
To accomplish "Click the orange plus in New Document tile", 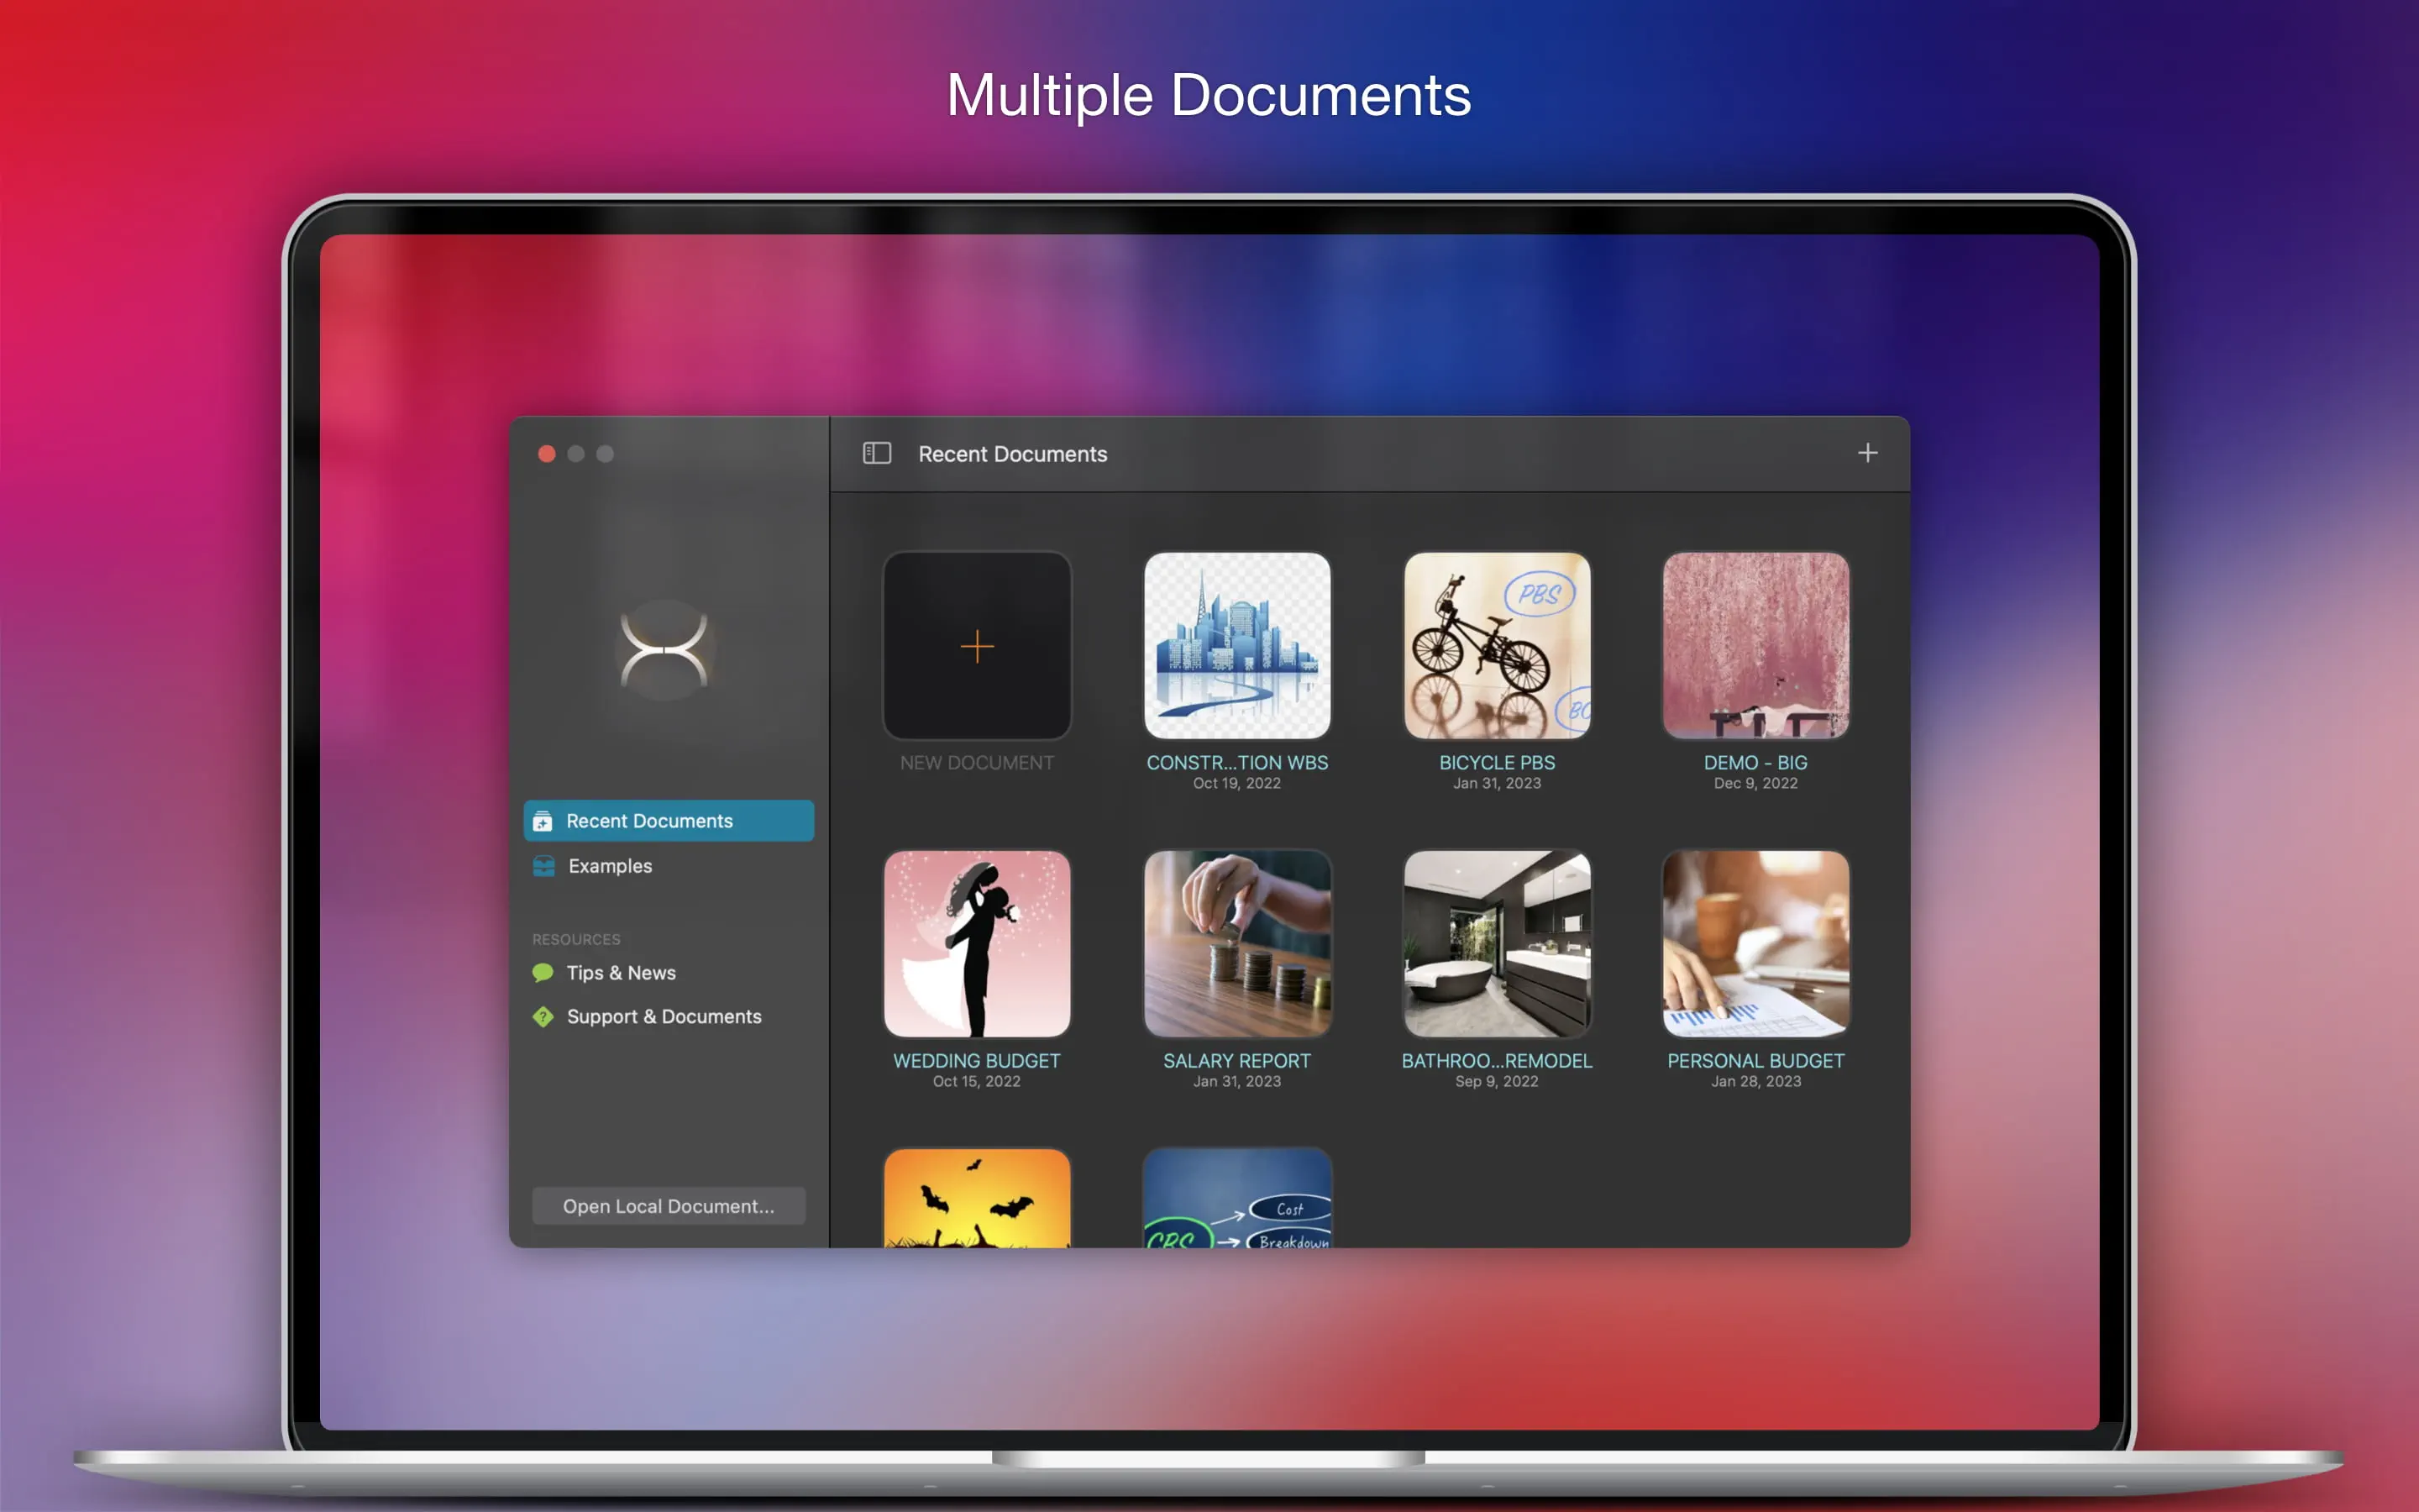I will click(977, 647).
